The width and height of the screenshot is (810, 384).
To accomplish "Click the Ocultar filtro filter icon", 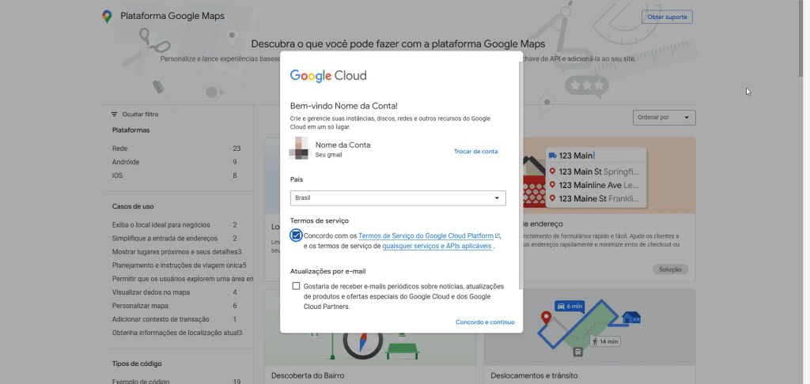I will point(115,115).
